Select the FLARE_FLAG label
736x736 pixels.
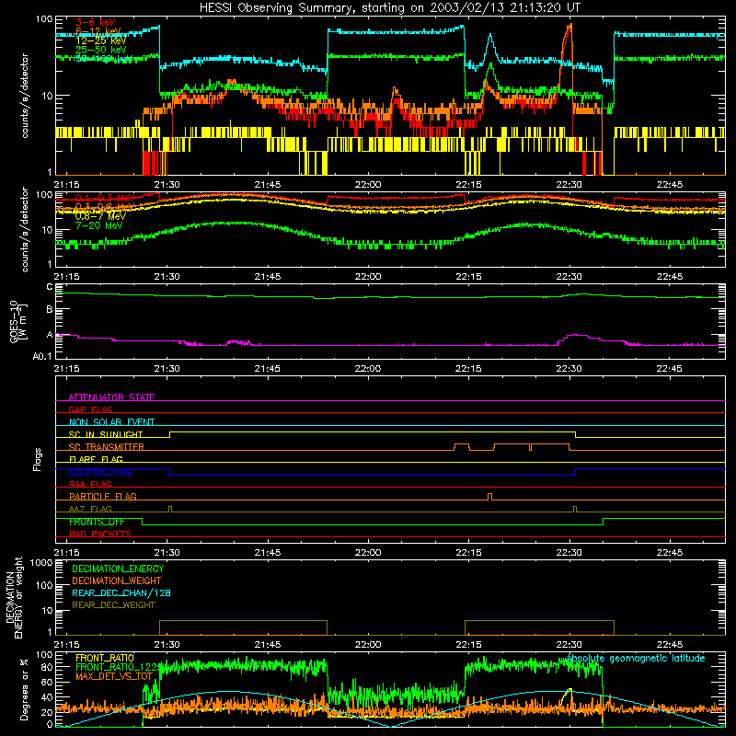96,459
